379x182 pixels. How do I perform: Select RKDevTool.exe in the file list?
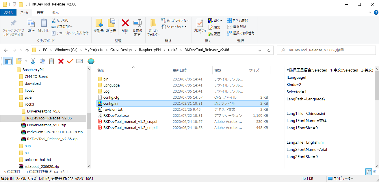116,115
